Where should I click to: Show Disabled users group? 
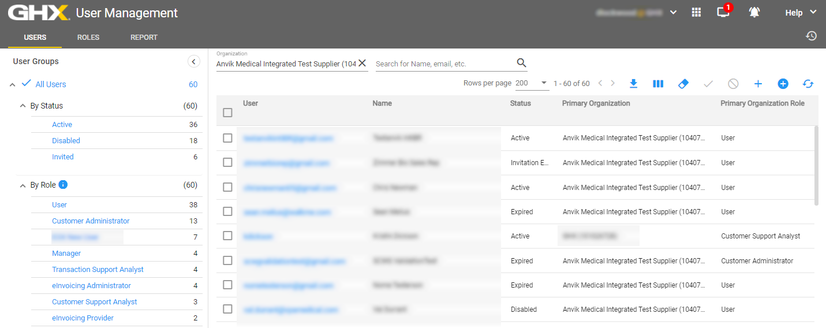tap(66, 141)
